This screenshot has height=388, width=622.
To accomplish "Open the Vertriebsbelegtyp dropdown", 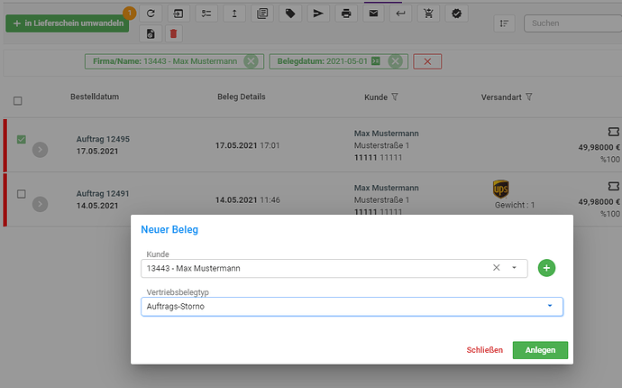I will click(x=352, y=307).
